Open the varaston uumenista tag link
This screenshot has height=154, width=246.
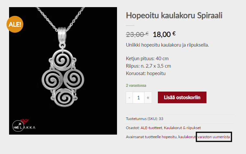point(214,137)
